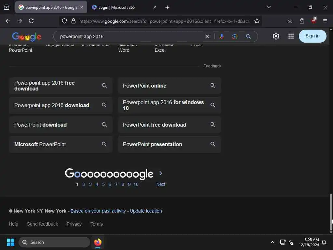Screen dimensions: 333x250
Task: Open the muted volume tray icon
Action: (291, 242)
